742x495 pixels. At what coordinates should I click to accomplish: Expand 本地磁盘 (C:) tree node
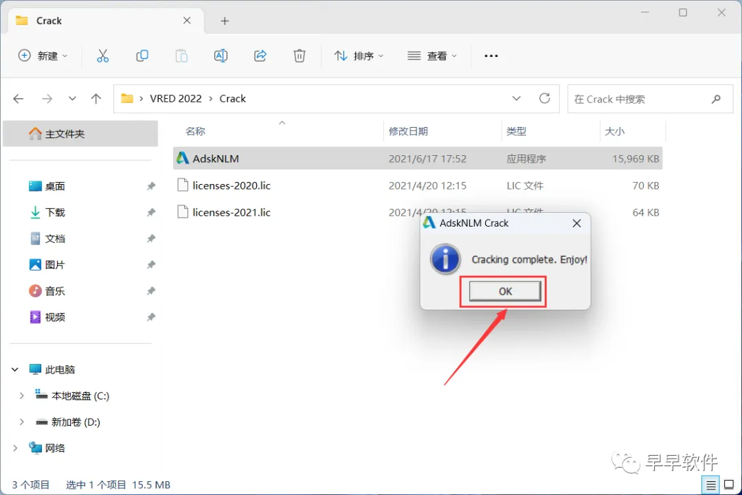pyautogui.click(x=21, y=395)
